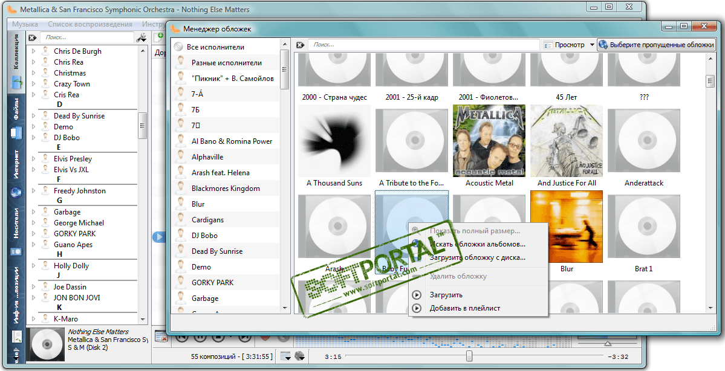725x371 pixels.
Task: Click Выберите пропущенные обложки button
Action: pos(656,45)
